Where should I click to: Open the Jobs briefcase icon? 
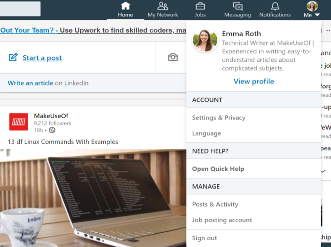(x=200, y=6)
